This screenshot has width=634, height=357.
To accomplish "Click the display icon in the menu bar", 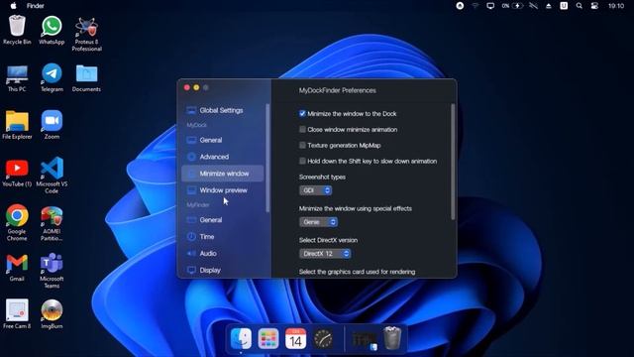I will pyautogui.click(x=490, y=6).
